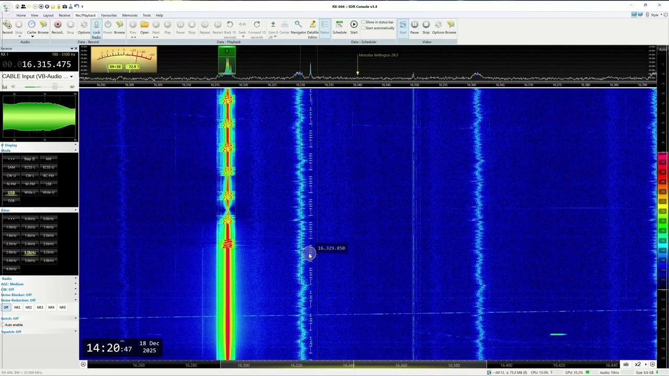Jump forward 10 seconds in playback
The image size is (669, 376).
tap(257, 29)
